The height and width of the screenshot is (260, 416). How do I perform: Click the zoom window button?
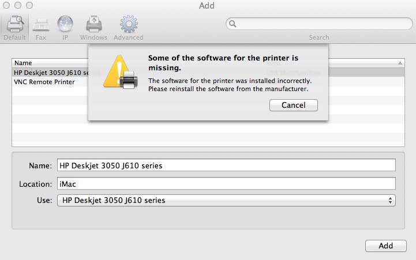[x=29, y=5]
